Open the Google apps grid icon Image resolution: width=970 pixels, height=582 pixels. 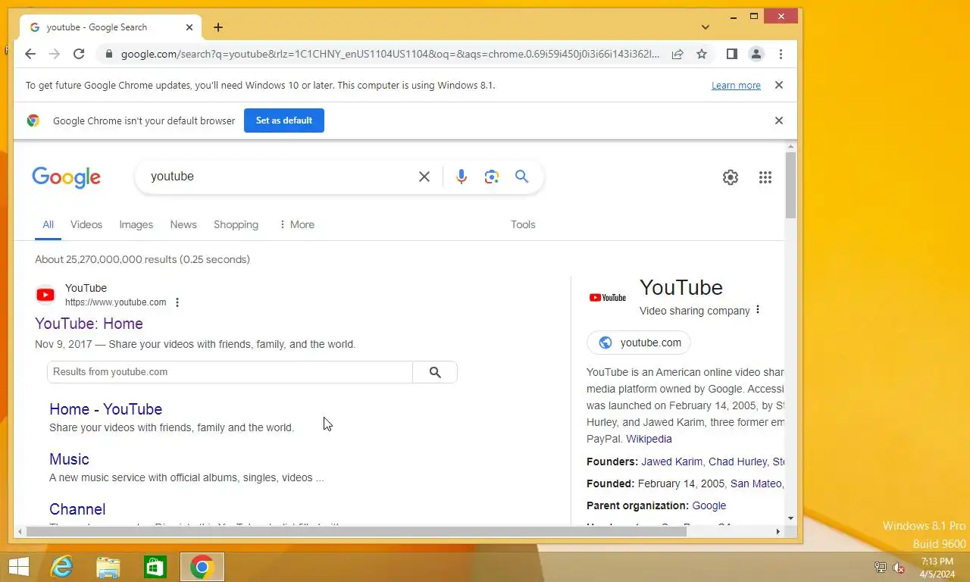pos(765,177)
